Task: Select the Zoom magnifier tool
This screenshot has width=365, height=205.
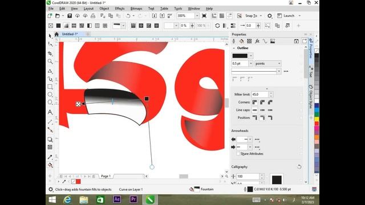Action: click(x=50, y=61)
